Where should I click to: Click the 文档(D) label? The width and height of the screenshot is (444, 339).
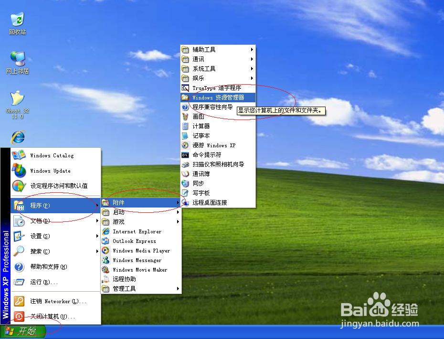point(40,221)
